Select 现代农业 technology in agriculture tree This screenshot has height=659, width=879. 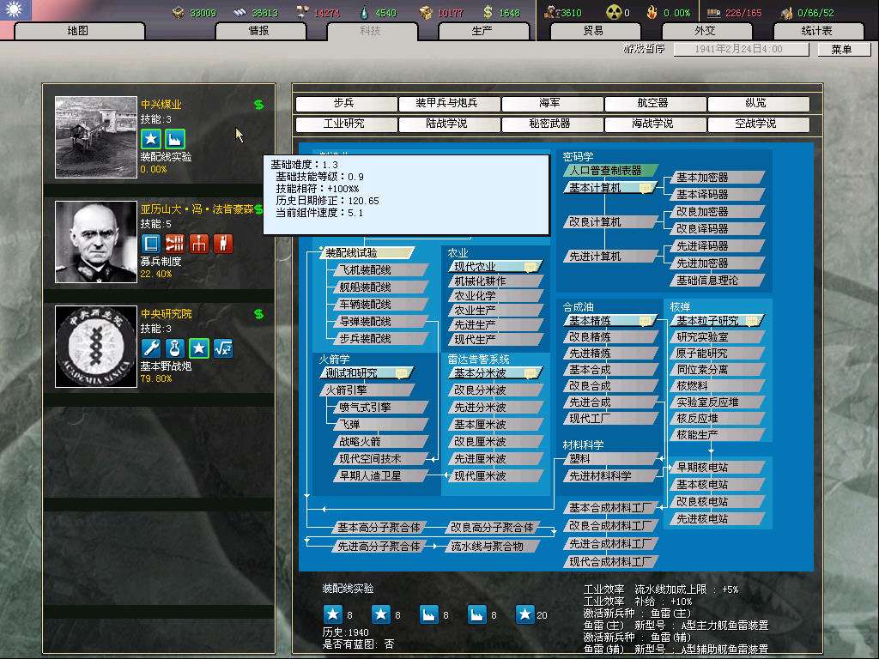click(494, 267)
